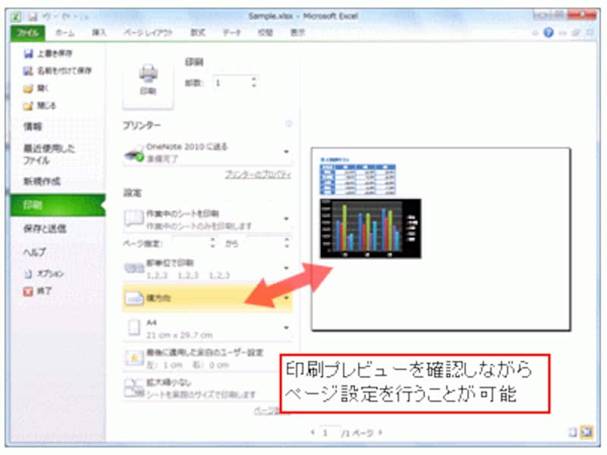Click the no-scaling sheet icon

(134, 388)
